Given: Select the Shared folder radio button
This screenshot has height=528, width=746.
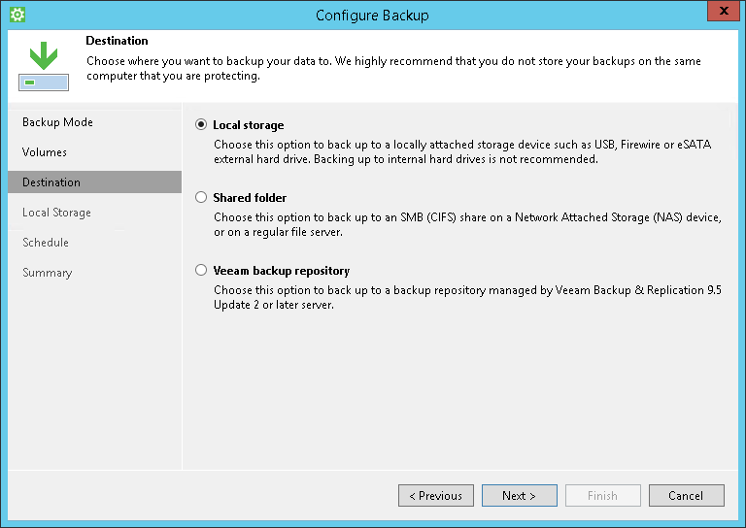Looking at the screenshot, I should point(201,197).
